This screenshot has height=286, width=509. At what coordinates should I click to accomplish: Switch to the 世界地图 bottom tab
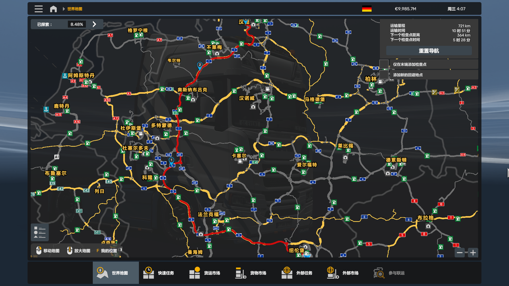(116, 273)
